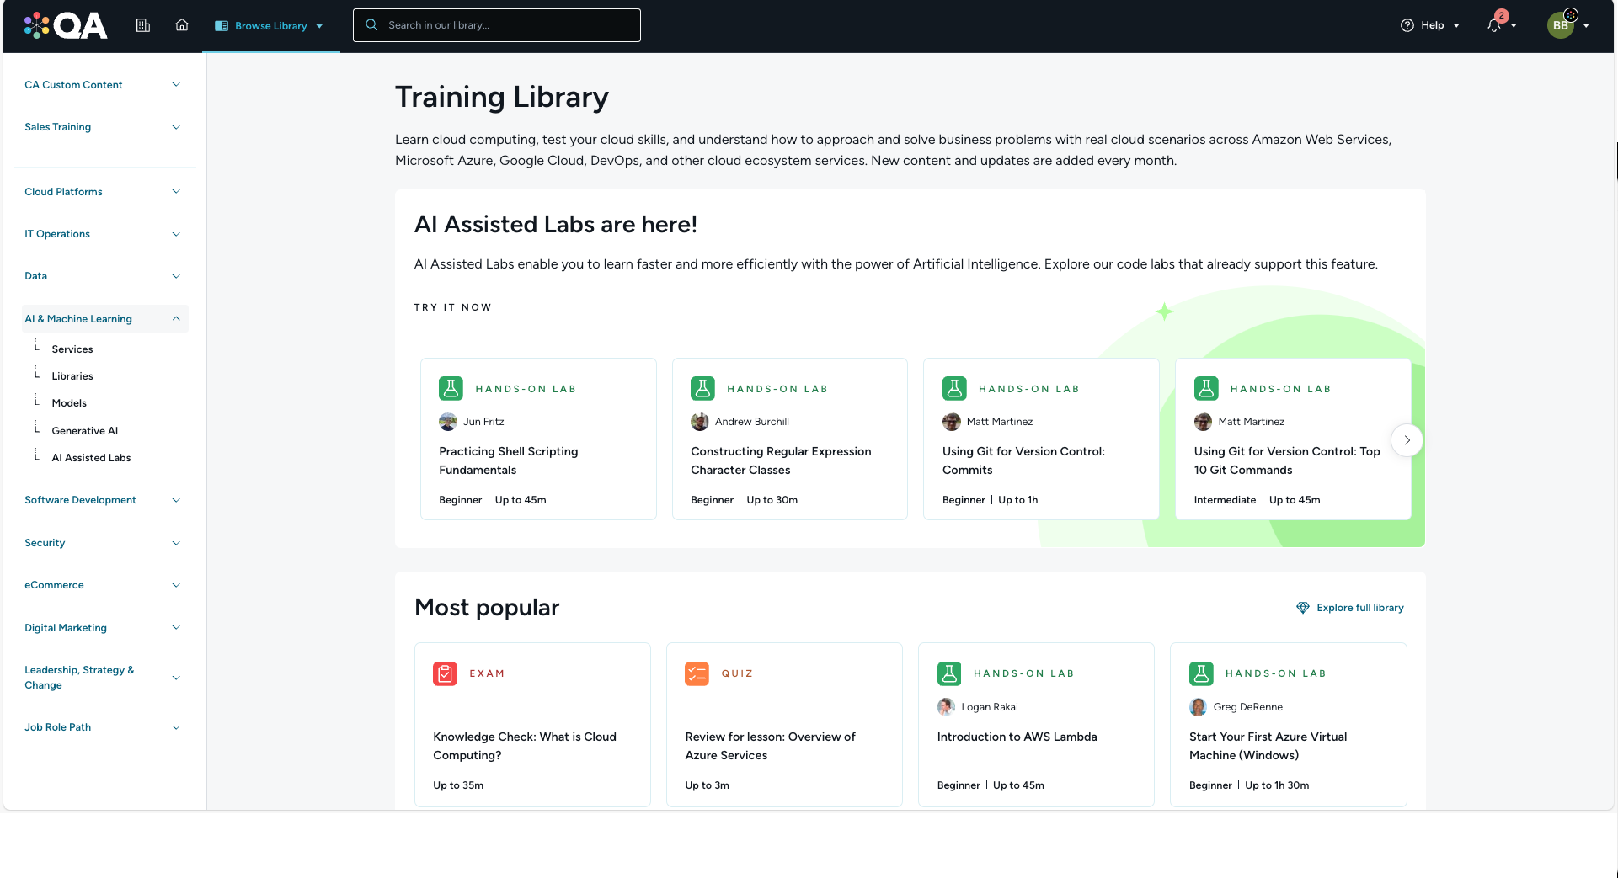
Task: Open the Libraries subcategory
Action: coord(72,376)
